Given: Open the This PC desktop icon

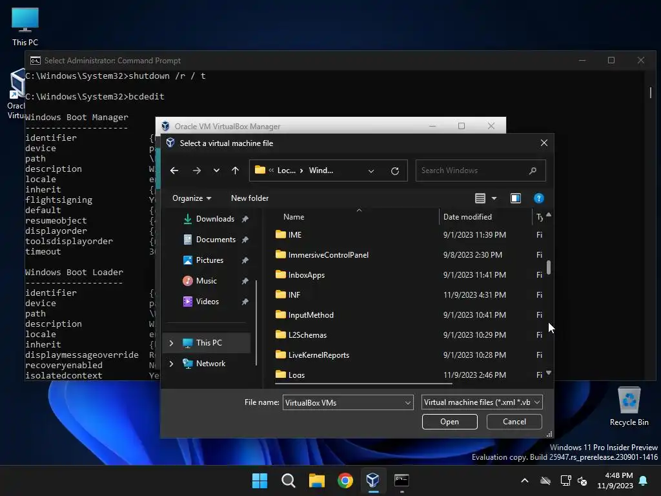Looking at the screenshot, I should click(x=25, y=27).
